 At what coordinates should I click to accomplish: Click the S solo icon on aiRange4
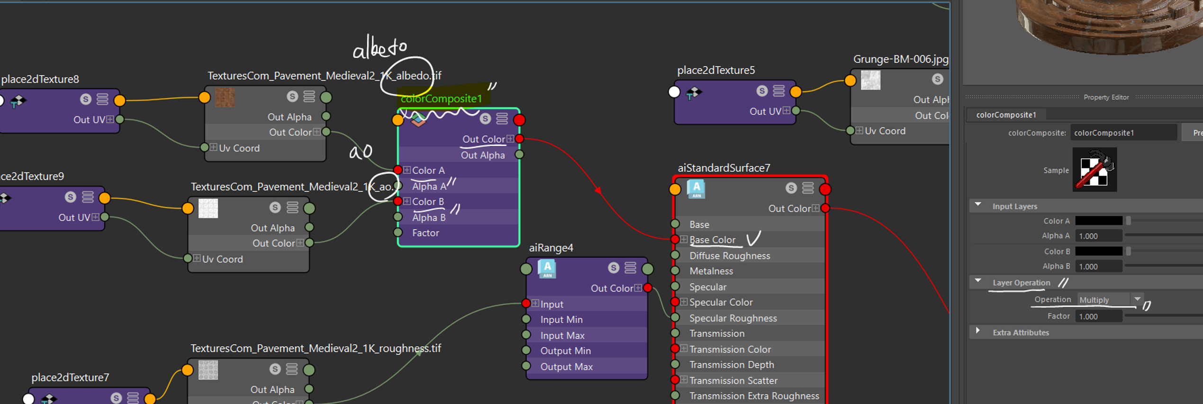[x=613, y=268]
